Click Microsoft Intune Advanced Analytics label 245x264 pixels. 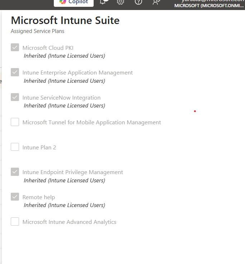pos(69,222)
